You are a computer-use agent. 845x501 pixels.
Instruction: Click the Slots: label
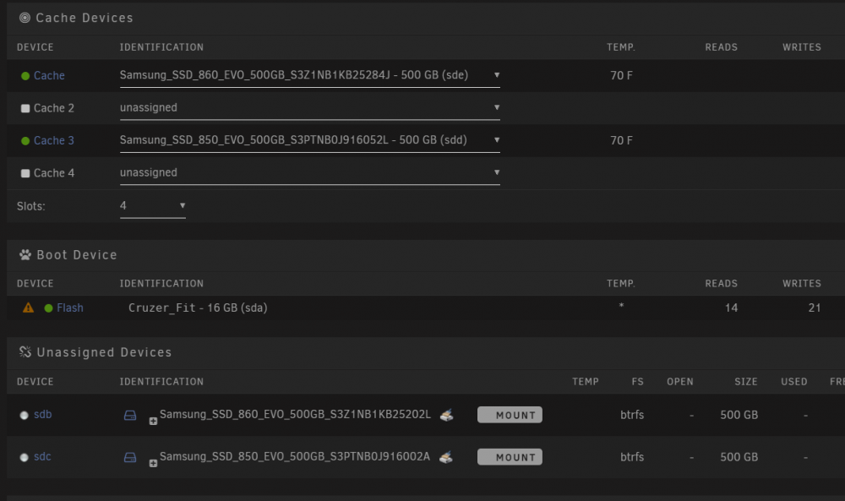[x=30, y=206]
